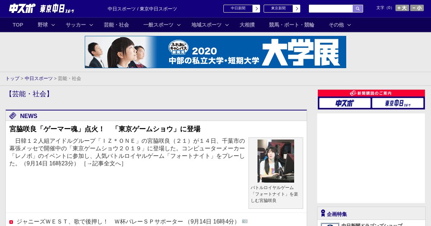The image size is (431, 226).
Task: Focus the site search input field
Action: coord(331,9)
